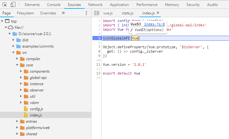This screenshot has height=139, width=229.
Task: Select the config.js file icon
Action: 26,109
